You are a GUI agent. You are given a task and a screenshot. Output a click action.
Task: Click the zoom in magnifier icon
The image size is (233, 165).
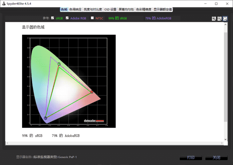(x=214, y=19)
